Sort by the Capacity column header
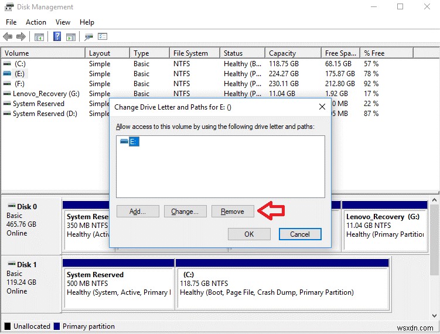The width and height of the screenshot is (440, 334). (294, 53)
